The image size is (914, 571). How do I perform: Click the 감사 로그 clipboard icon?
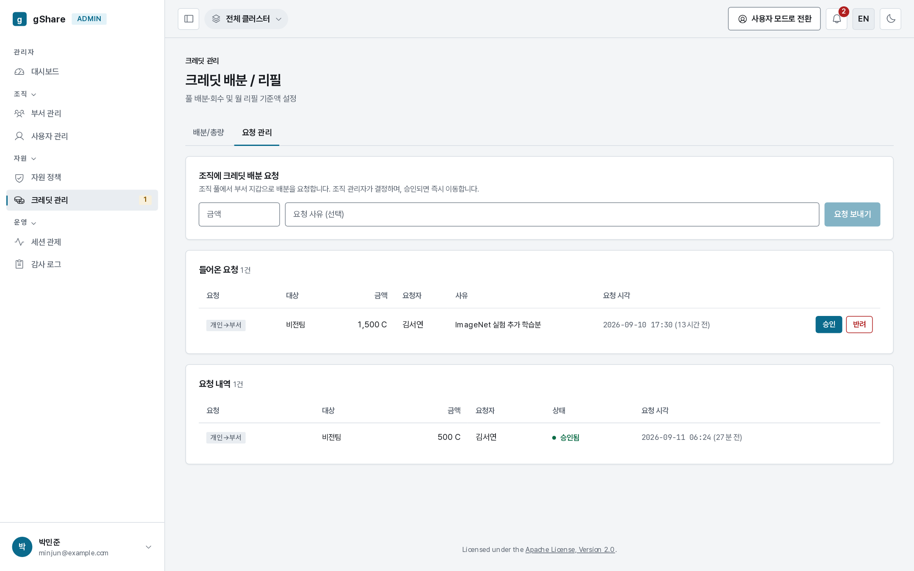19,264
